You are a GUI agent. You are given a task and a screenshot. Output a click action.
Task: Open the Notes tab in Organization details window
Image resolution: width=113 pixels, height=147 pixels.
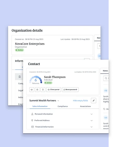point(98,38)
